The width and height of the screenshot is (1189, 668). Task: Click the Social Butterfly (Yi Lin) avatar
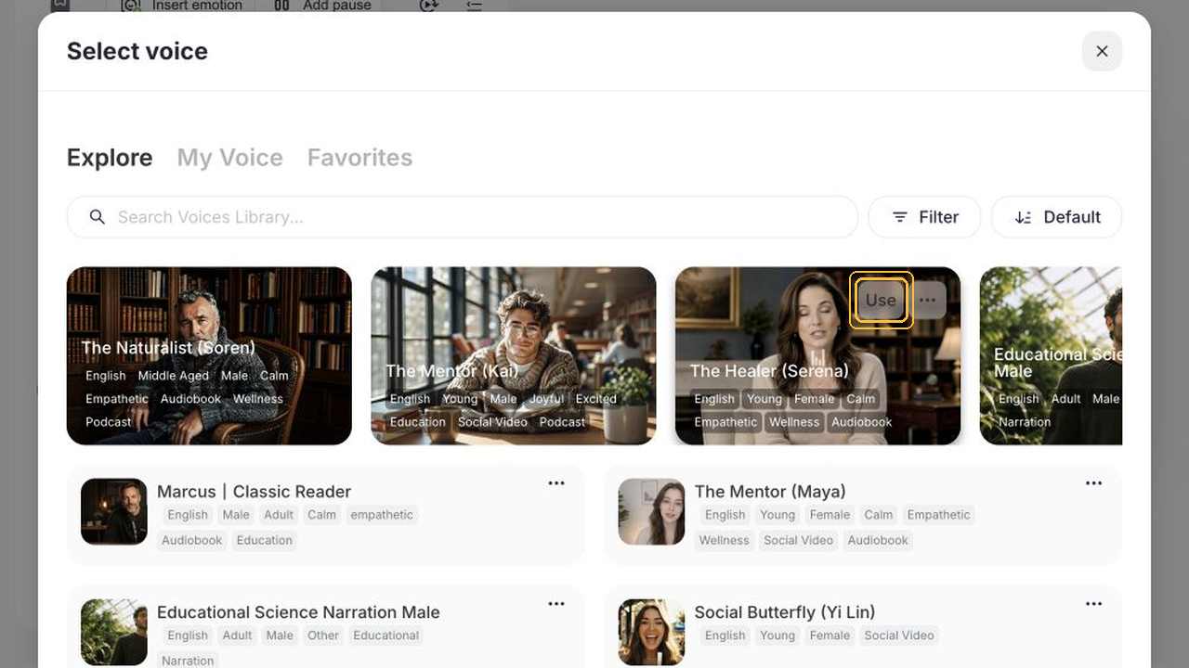point(652,632)
